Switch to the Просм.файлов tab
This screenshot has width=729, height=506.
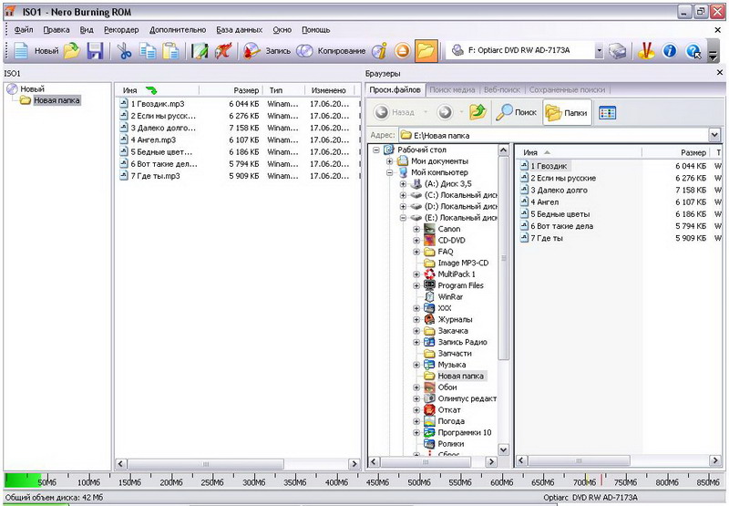(395, 89)
